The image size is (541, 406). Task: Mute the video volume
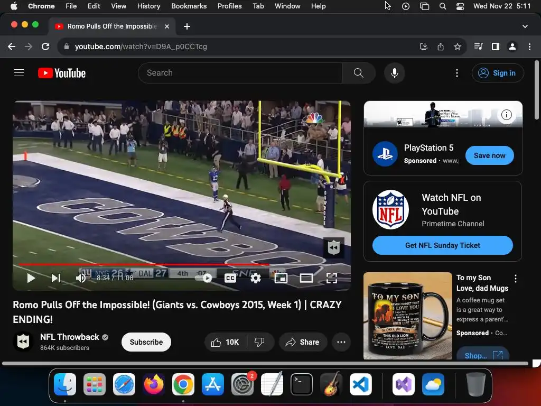tap(81, 278)
